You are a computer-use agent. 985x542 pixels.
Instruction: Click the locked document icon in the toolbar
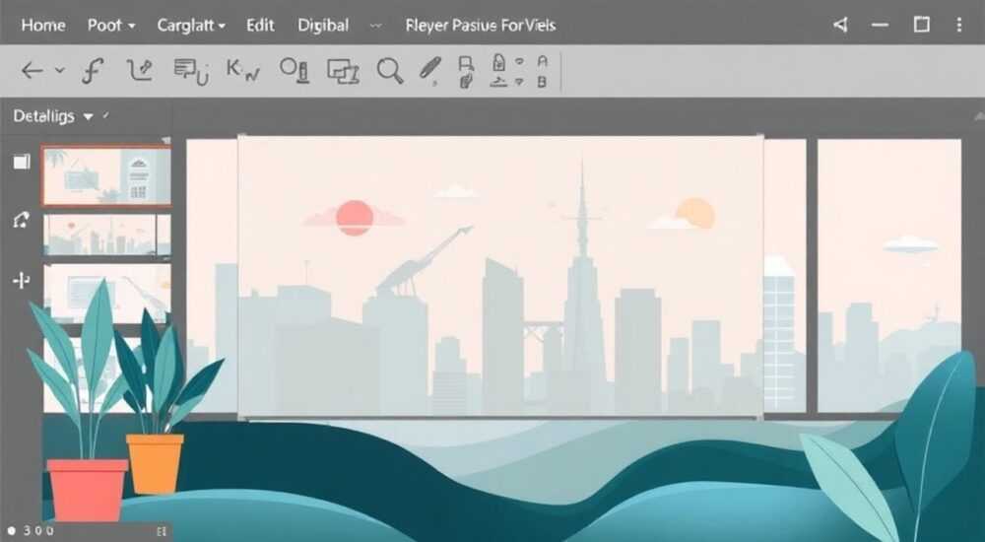(498, 62)
